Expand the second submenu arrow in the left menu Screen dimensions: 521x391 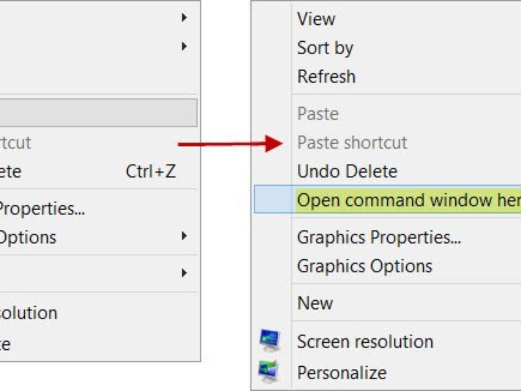[x=185, y=46]
